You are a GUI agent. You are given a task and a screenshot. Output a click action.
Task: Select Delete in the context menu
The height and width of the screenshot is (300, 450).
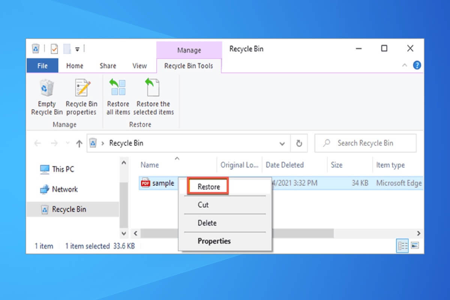(x=207, y=223)
